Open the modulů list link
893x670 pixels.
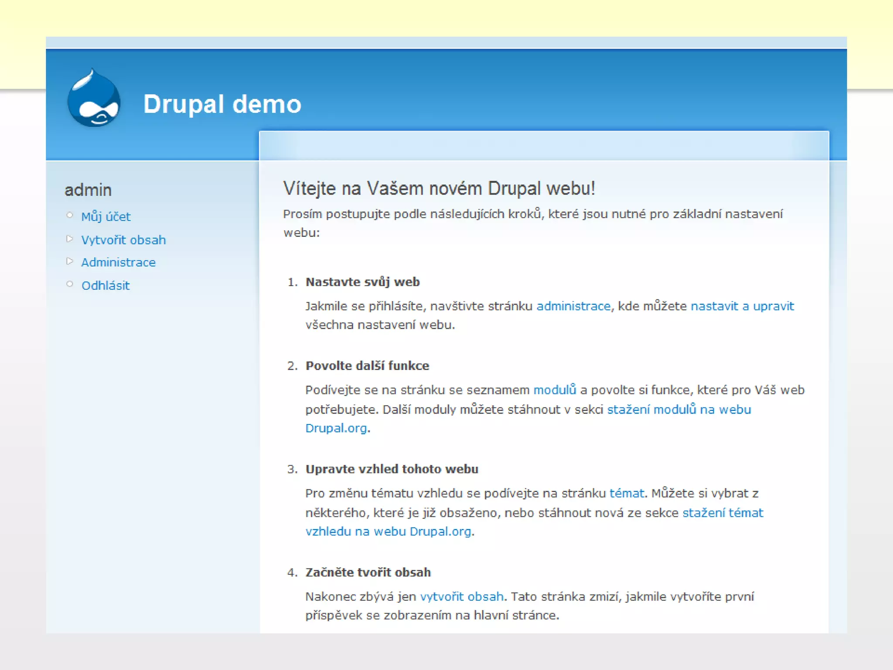coord(555,390)
